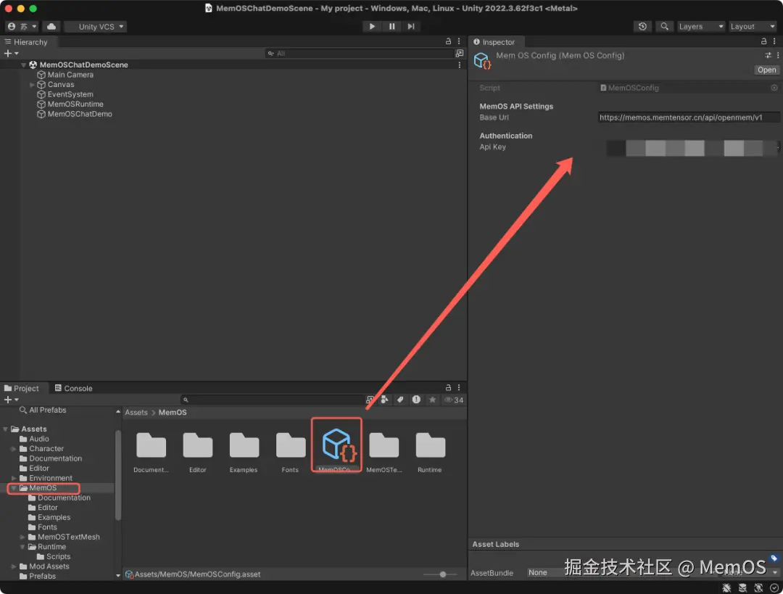Click the Project create plus button
783x594 pixels.
coord(11,400)
